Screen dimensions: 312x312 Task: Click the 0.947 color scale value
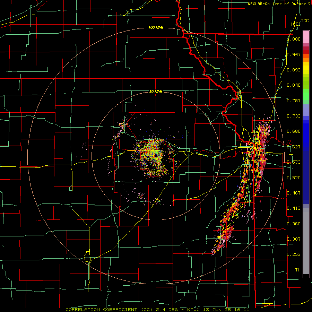[x=294, y=54]
